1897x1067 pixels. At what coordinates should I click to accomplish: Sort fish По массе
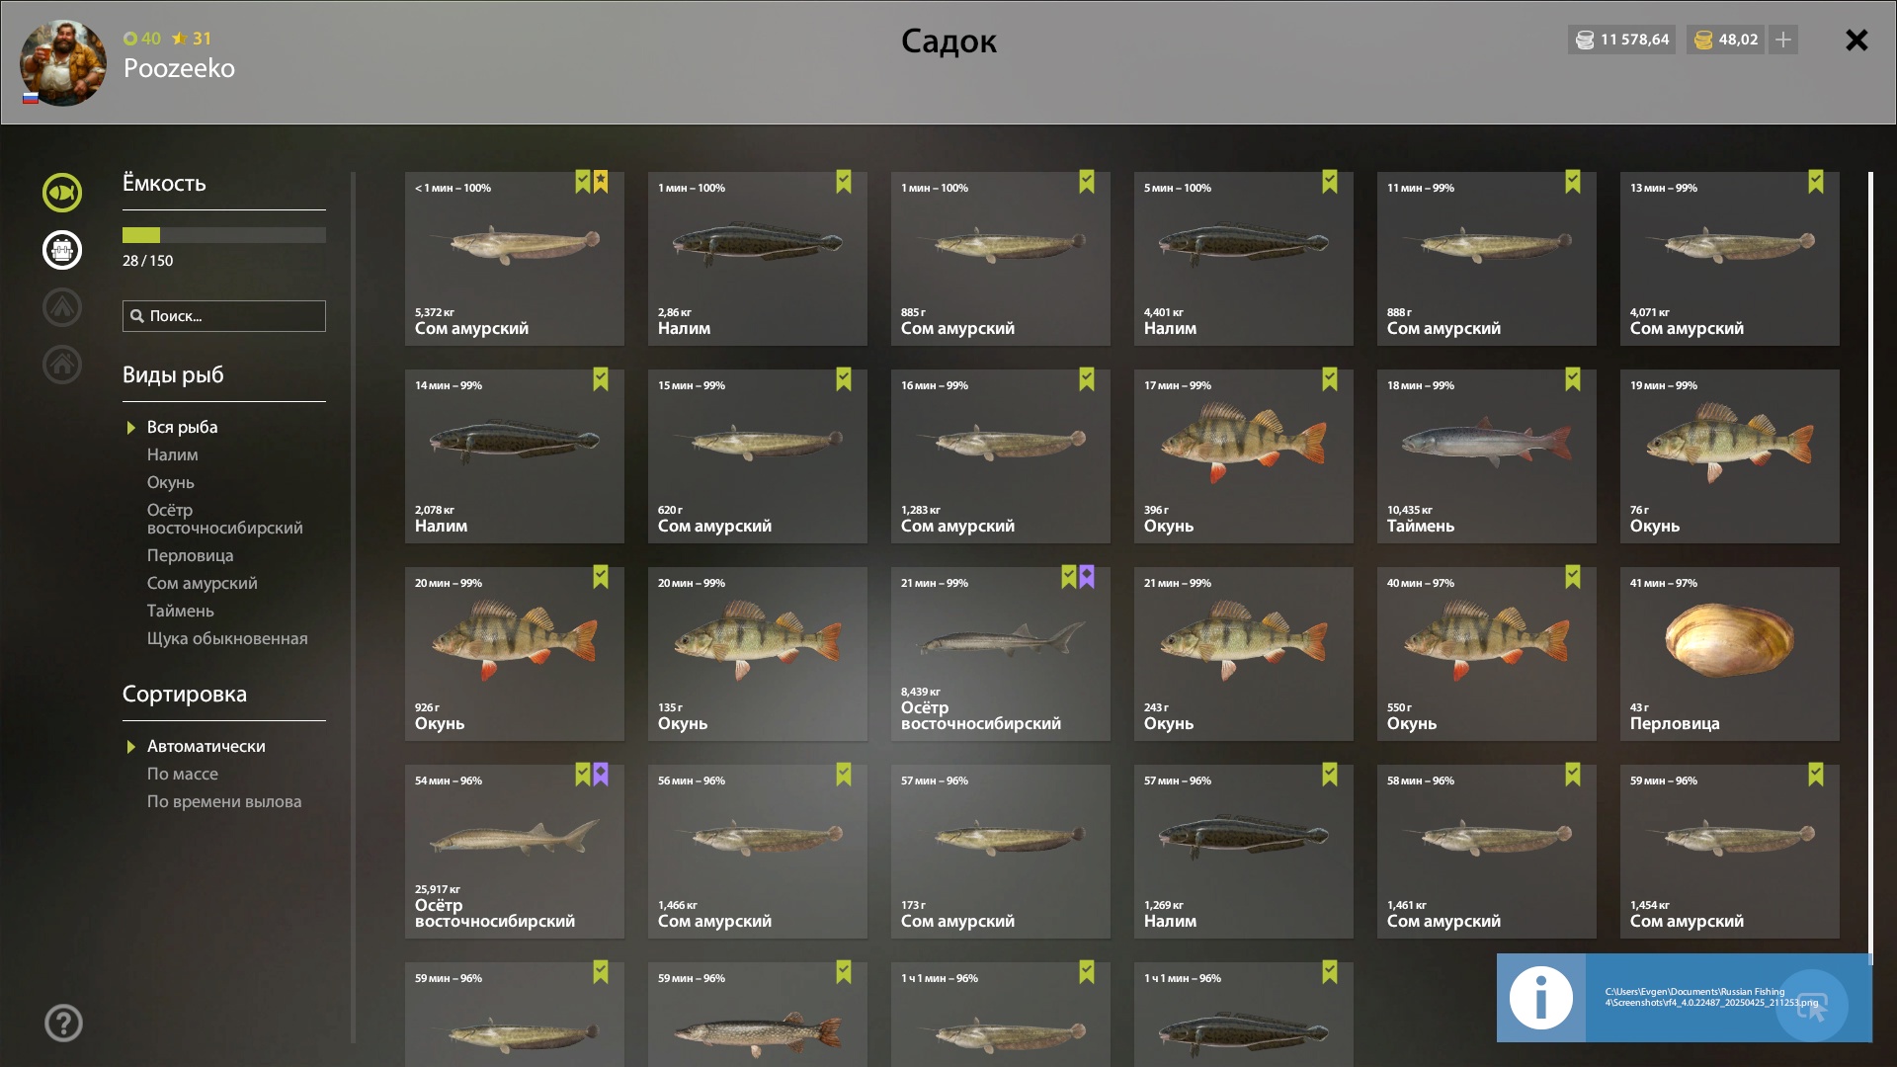(183, 774)
